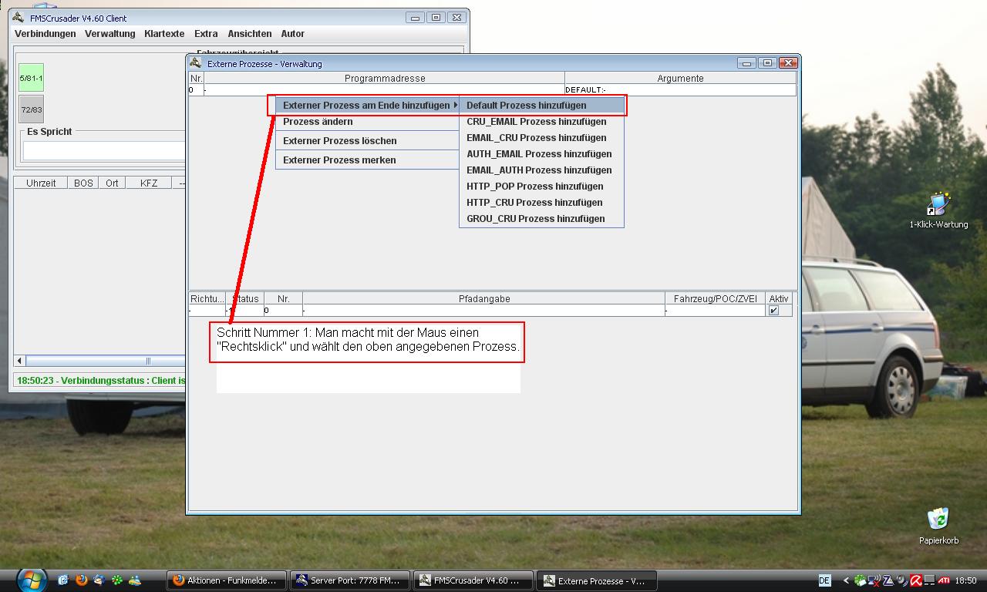Click the ATI tray icon
This screenshot has width=987, height=592.
(x=943, y=580)
